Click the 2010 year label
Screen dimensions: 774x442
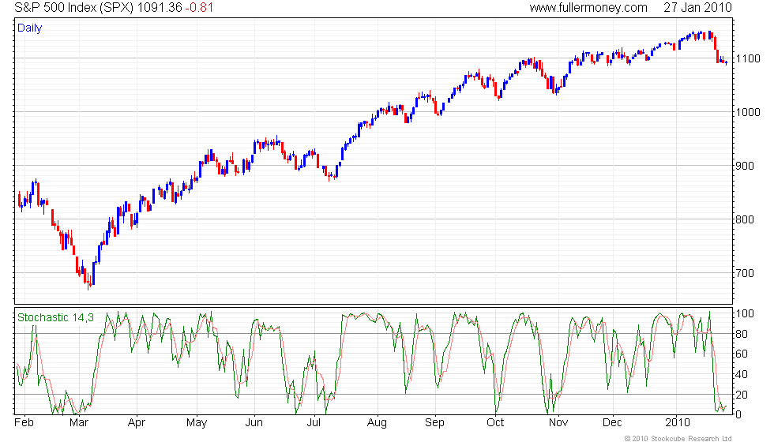tap(678, 423)
